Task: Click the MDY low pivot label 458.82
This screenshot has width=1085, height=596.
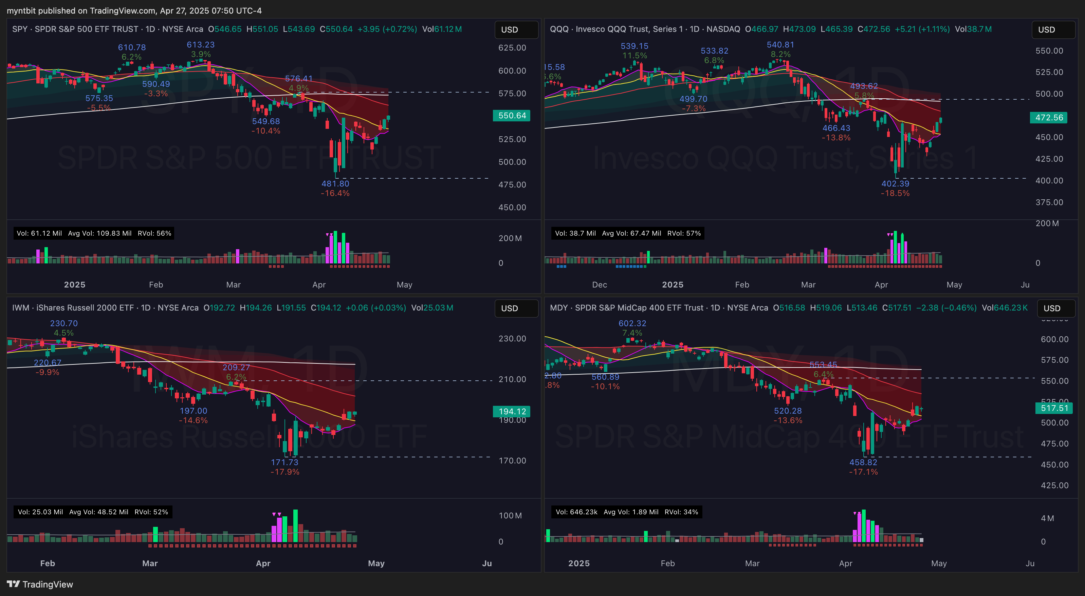Action: point(863,462)
